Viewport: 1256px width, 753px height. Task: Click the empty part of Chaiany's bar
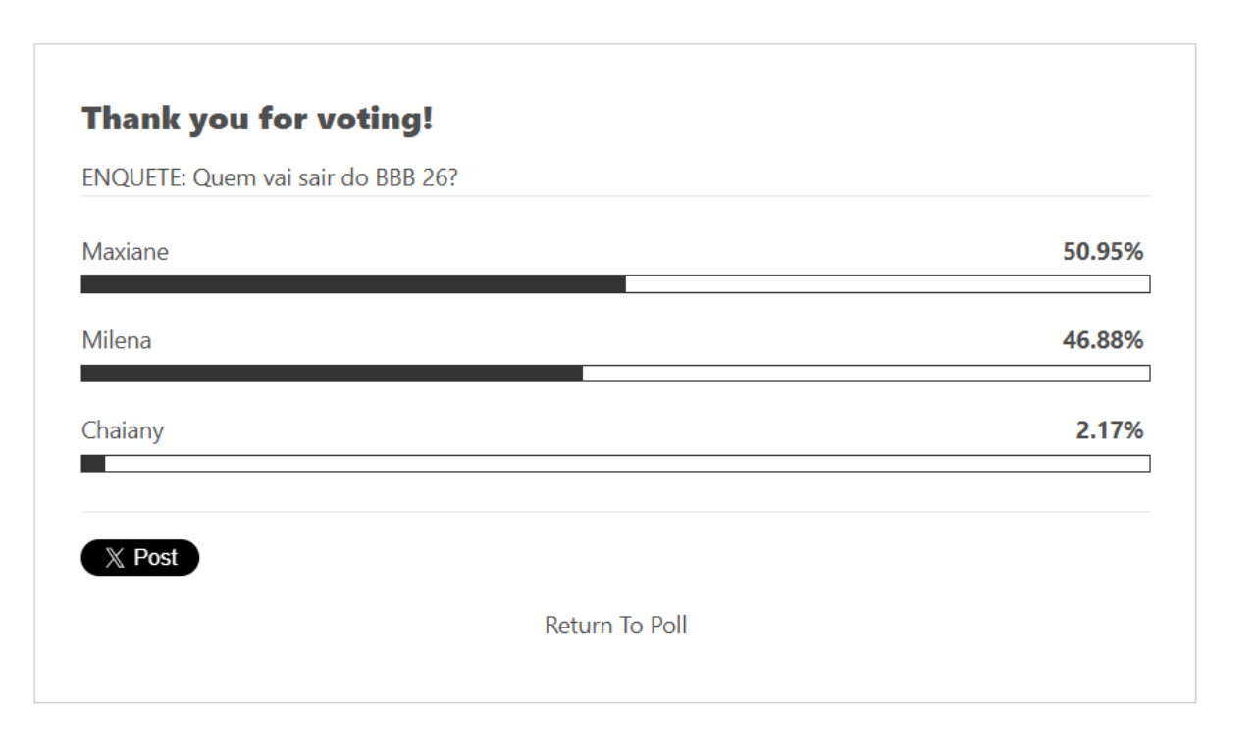(628, 464)
